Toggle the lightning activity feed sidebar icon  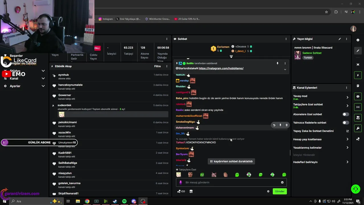[358, 75]
